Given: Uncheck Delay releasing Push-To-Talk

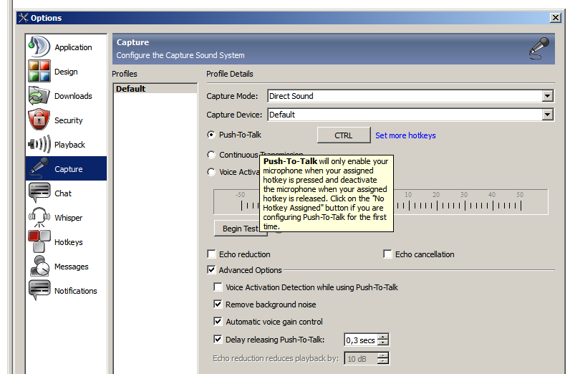Looking at the screenshot, I should pyautogui.click(x=218, y=339).
